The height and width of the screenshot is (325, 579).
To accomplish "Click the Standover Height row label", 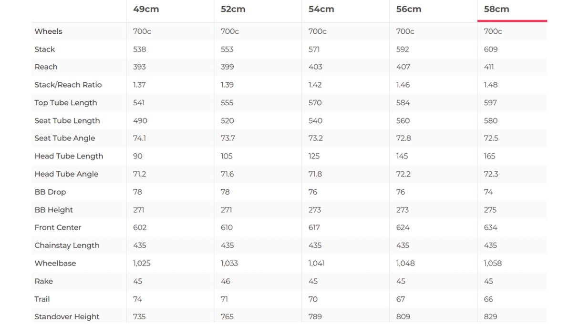I will [67, 317].
